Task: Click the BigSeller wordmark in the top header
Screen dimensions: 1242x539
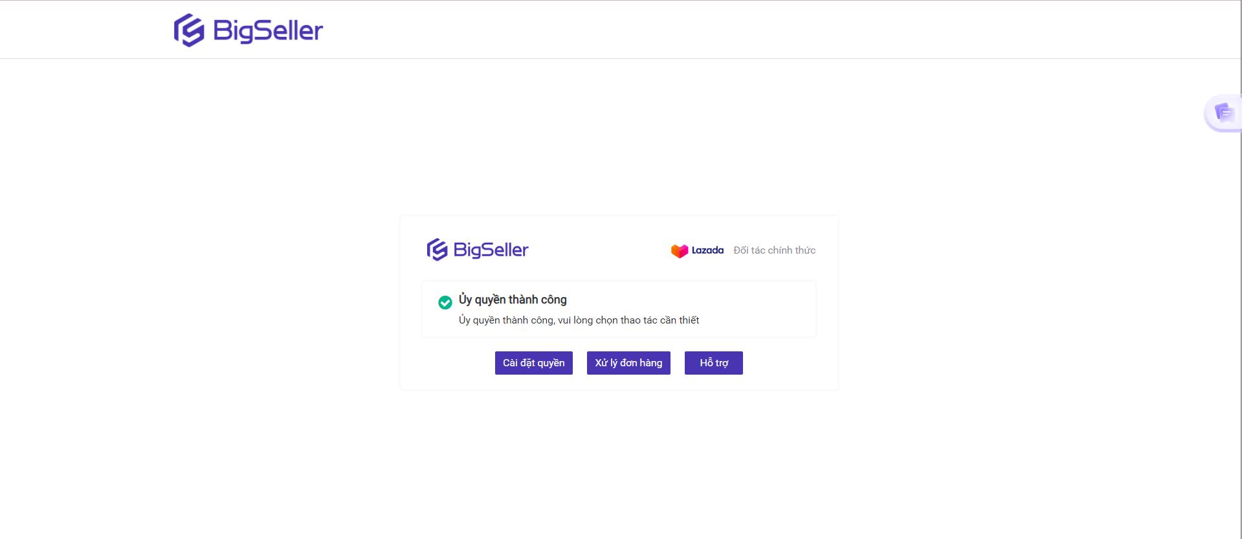Action: [268, 31]
